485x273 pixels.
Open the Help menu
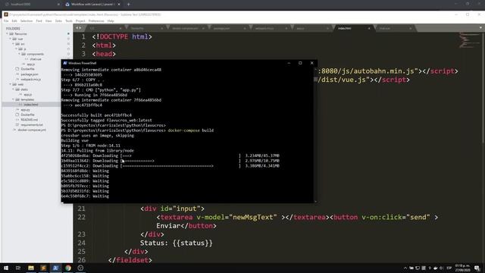[111, 20]
